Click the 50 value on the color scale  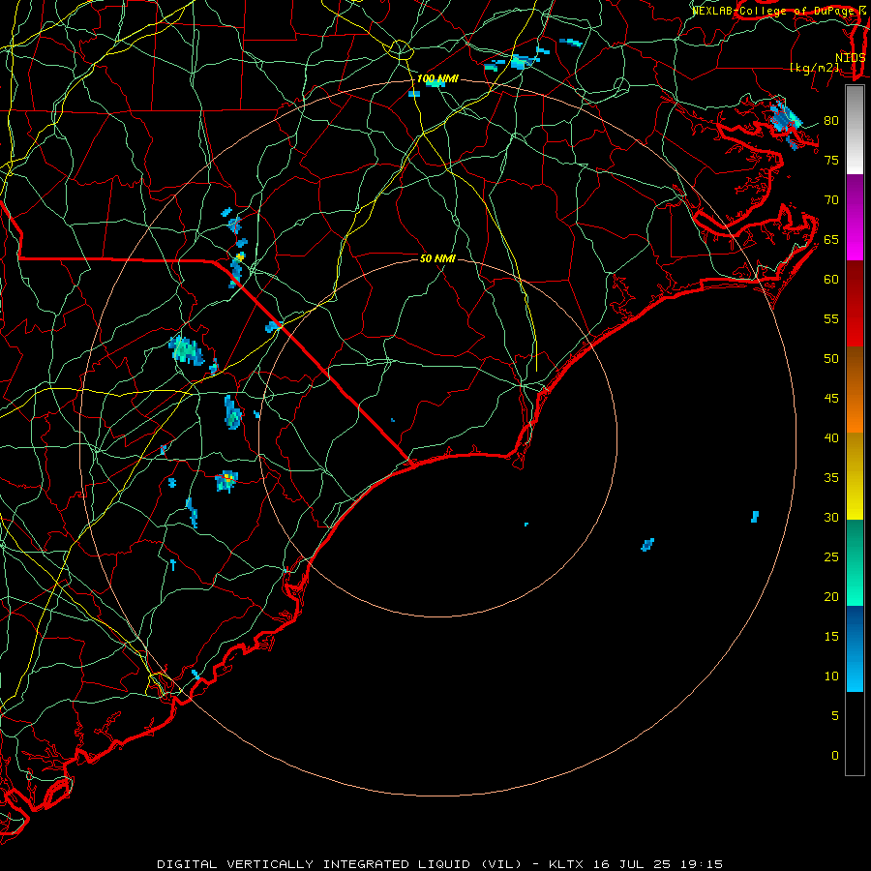[831, 359]
